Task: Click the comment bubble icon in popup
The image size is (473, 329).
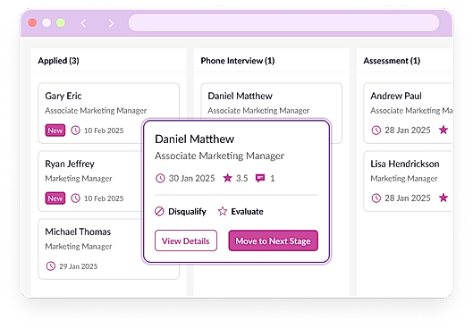Action: (260, 178)
